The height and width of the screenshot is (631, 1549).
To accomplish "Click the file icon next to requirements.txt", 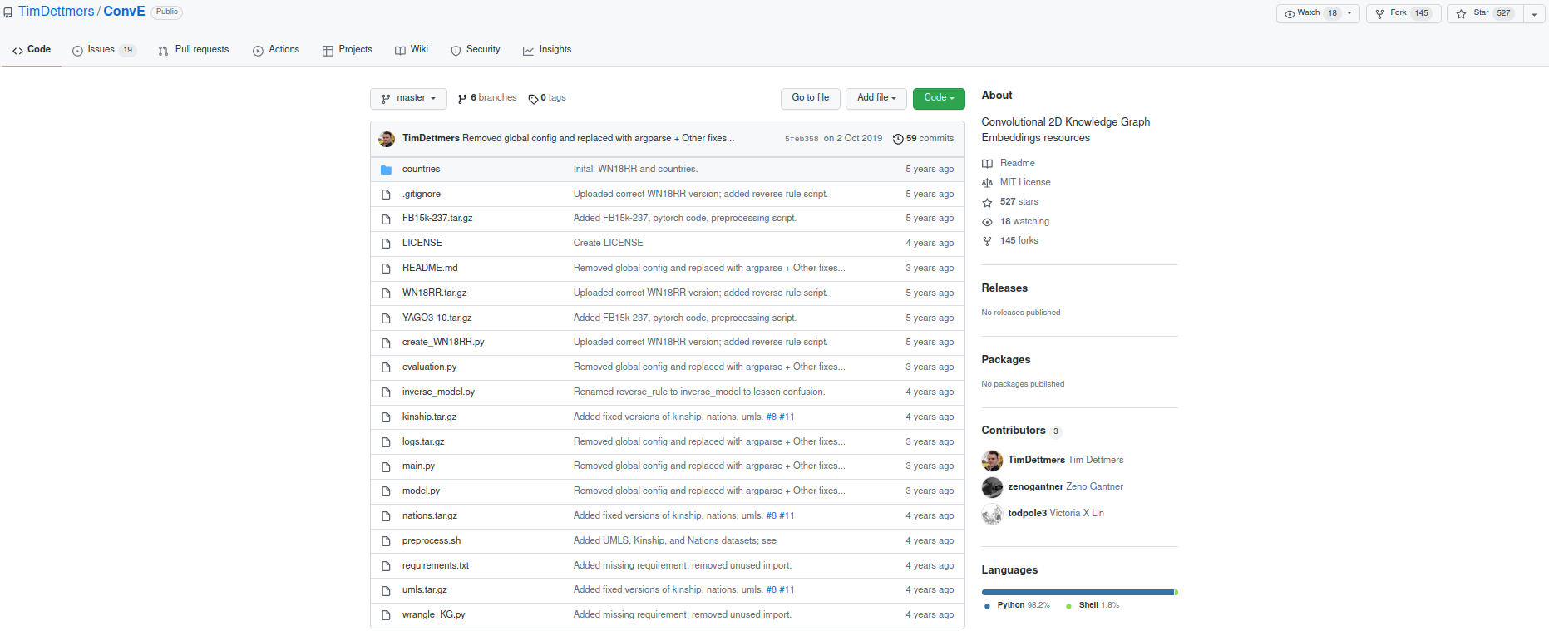I will point(386,566).
